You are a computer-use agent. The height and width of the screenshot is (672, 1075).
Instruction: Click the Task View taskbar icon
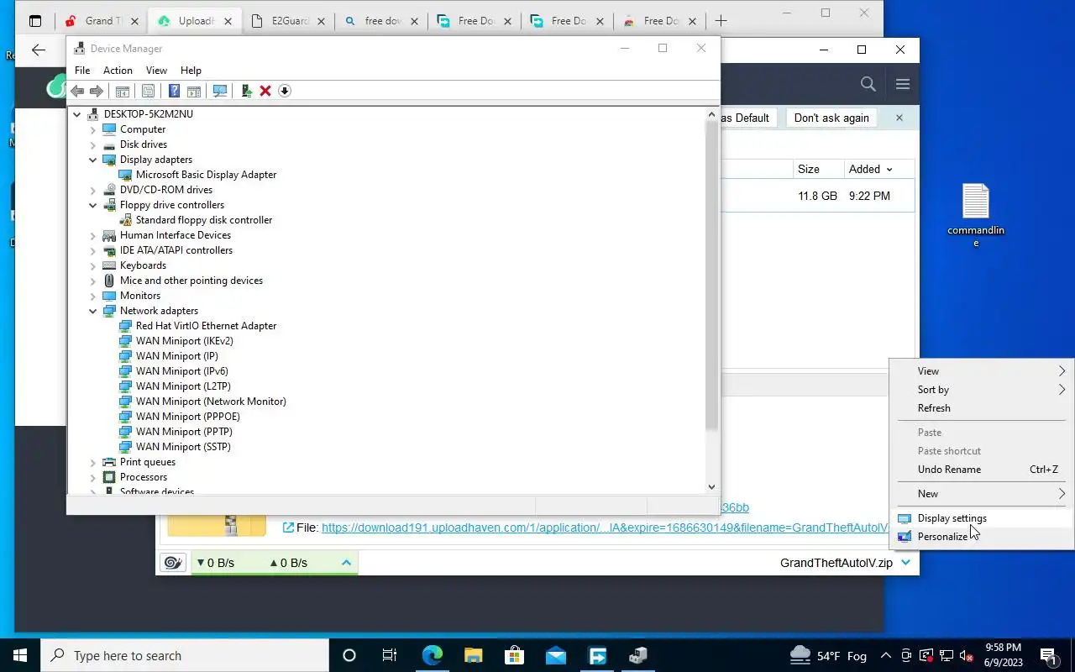(x=390, y=655)
